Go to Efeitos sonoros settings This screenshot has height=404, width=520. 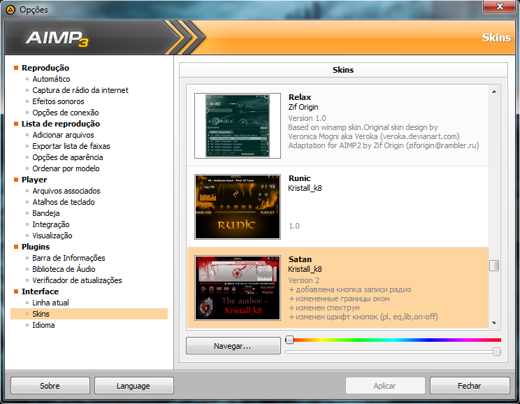pos(58,101)
